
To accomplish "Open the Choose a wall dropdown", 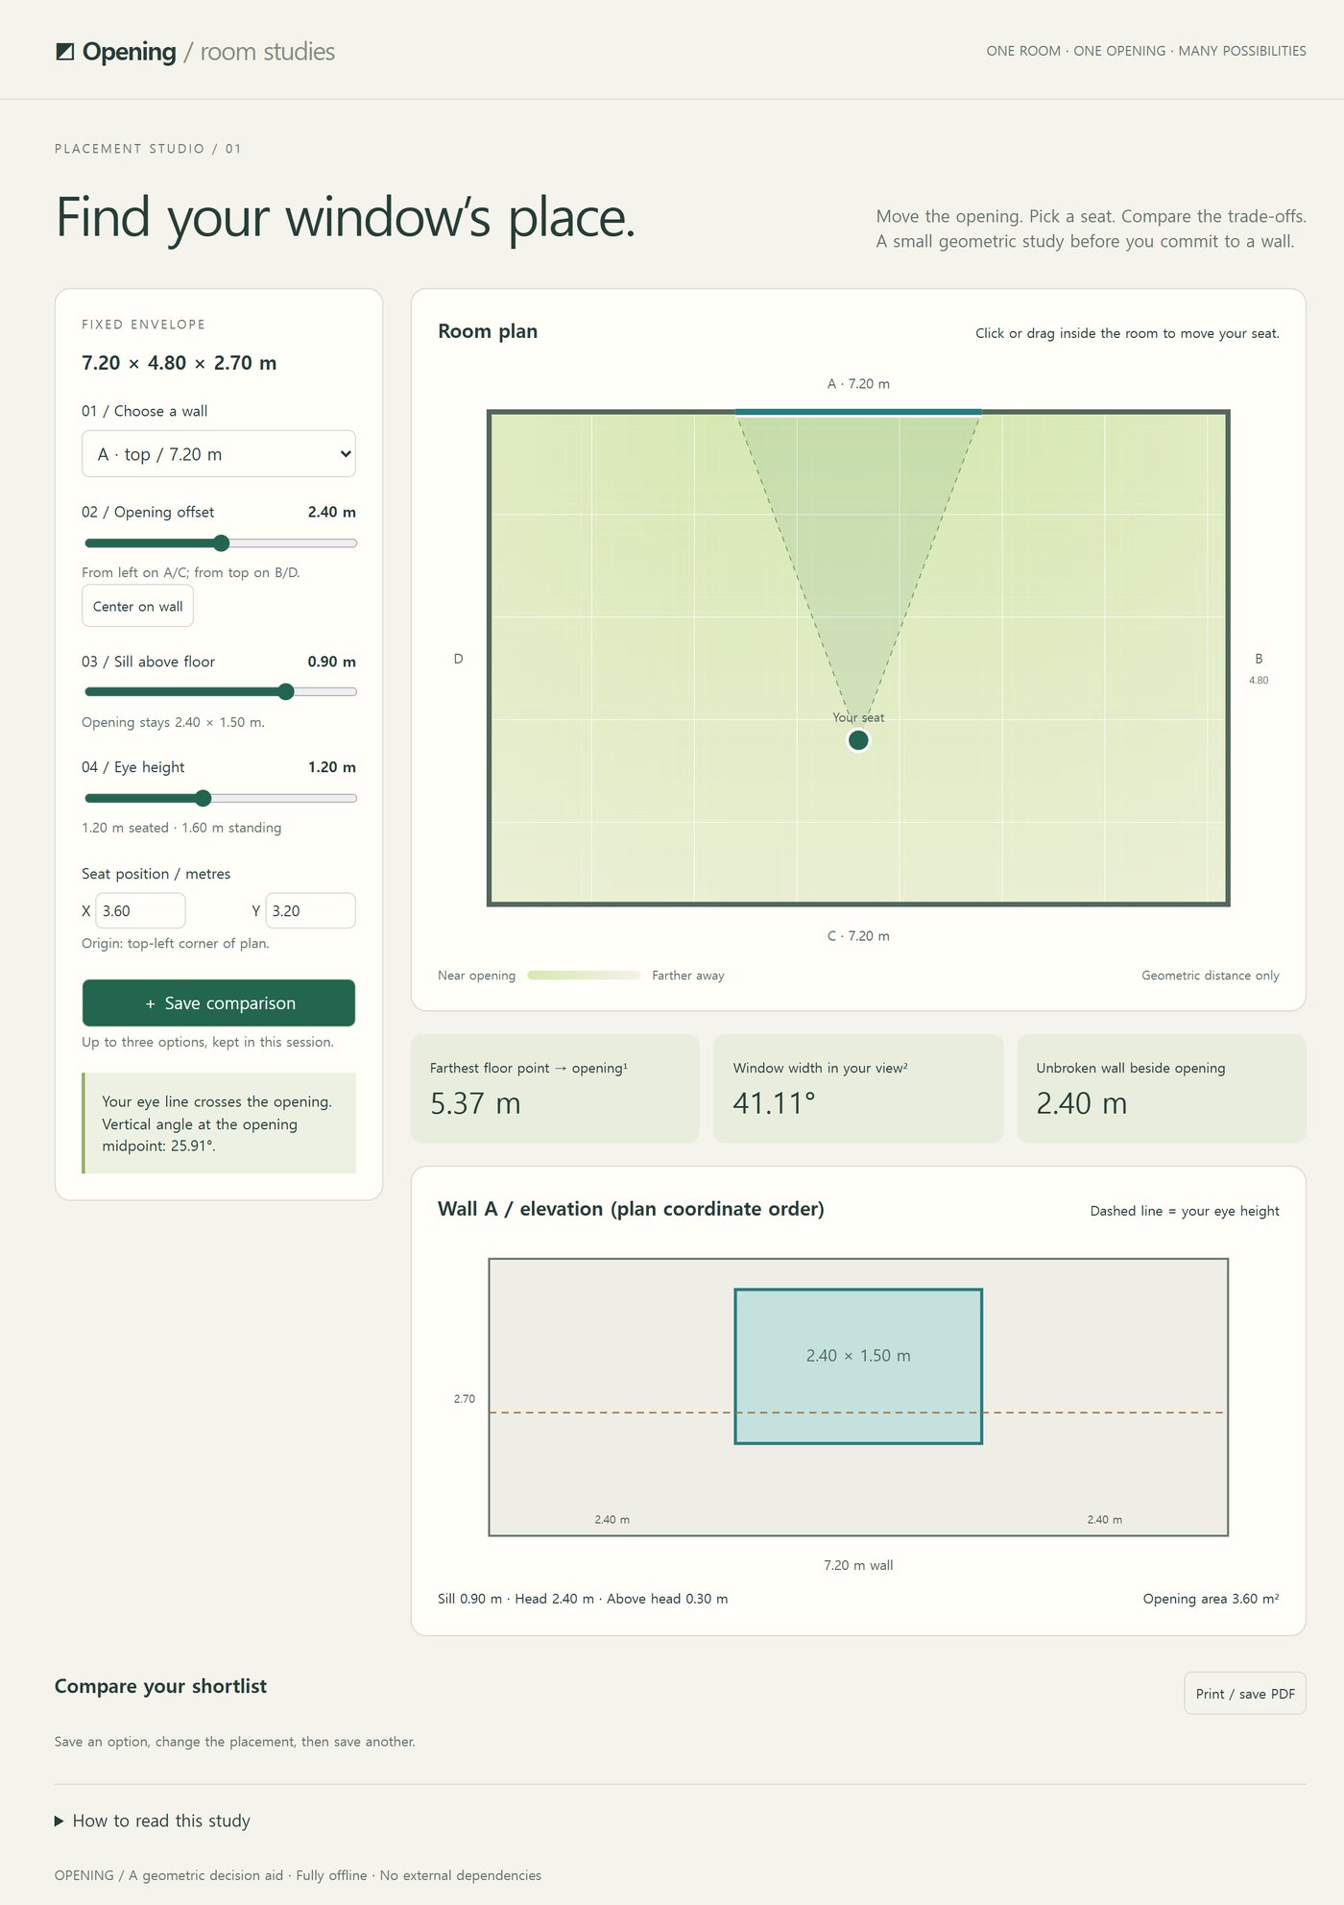I will coord(219,454).
